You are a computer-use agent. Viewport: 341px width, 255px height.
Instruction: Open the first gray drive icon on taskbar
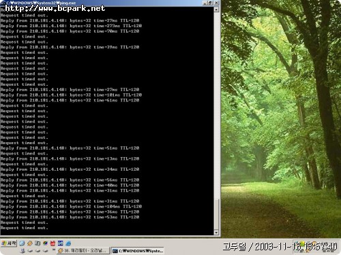coord(30,251)
